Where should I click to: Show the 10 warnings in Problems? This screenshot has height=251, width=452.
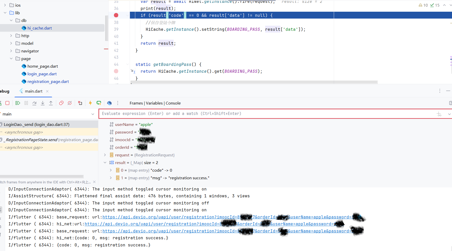click(423, 5)
